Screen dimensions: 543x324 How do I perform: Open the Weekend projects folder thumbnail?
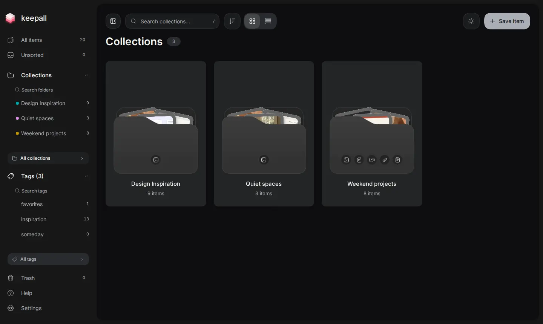coord(372,140)
